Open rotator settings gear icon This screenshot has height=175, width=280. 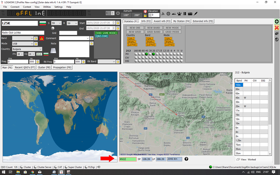point(118,13)
